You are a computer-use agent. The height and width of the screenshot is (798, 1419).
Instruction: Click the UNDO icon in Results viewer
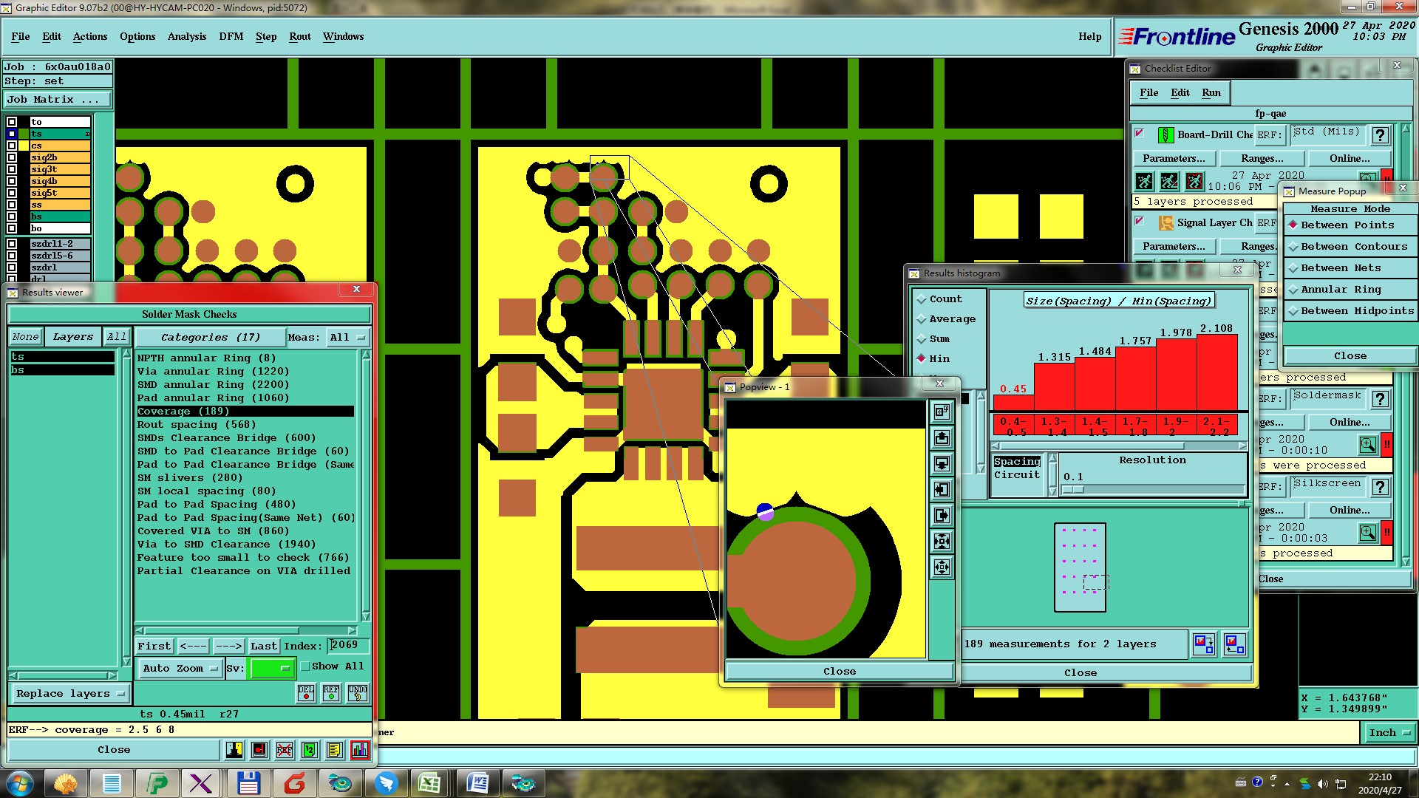358,692
